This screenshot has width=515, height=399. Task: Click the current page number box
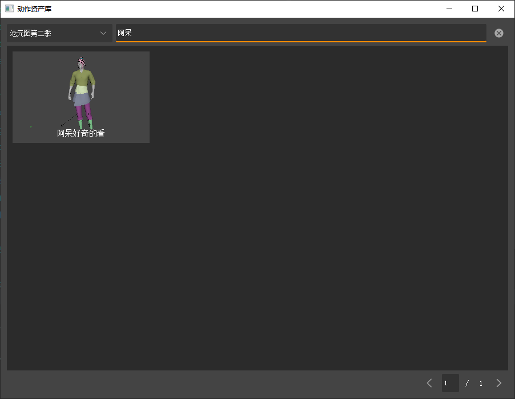tap(450, 383)
